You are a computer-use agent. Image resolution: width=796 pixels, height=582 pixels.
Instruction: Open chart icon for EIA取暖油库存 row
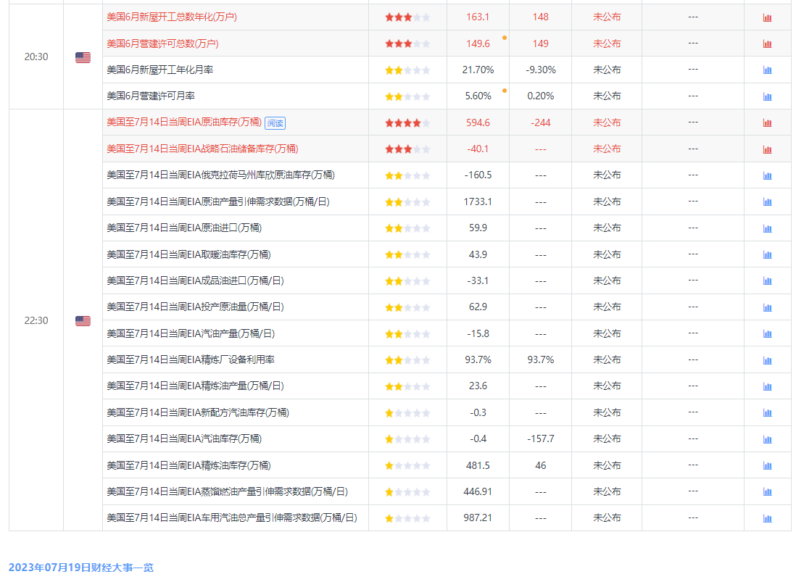[767, 254]
